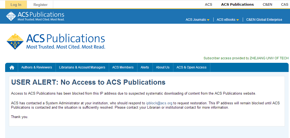
Task: Click the 'USER ALERT: No Access' heading
Action: tap(88, 82)
